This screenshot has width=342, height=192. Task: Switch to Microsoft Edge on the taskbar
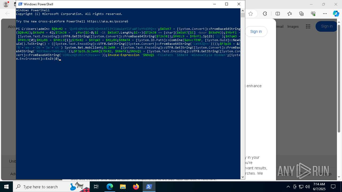(x=110, y=187)
